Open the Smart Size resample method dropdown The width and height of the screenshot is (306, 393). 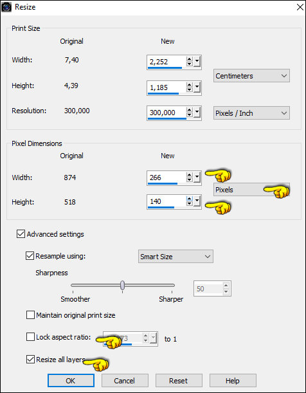point(175,257)
